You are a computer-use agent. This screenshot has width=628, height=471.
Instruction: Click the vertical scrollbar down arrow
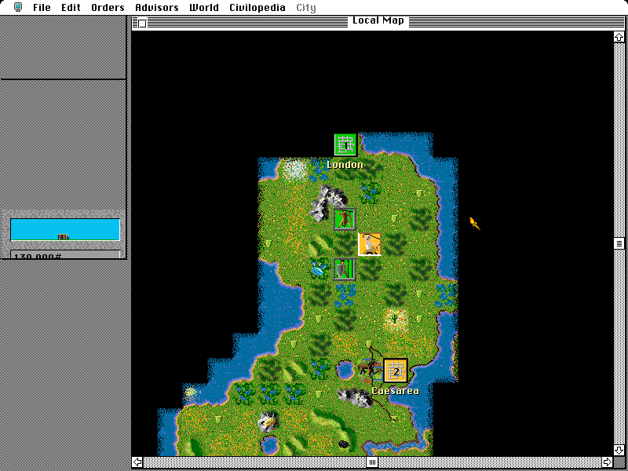click(x=619, y=451)
